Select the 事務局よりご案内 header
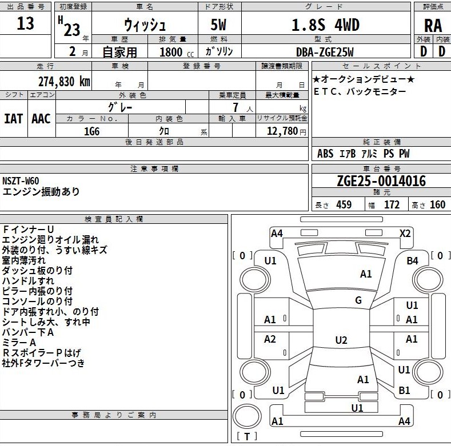The height and width of the screenshot is (446, 451). [114, 415]
